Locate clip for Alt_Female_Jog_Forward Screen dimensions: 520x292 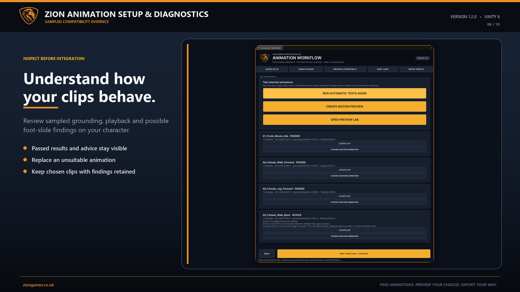(x=344, y=196)
